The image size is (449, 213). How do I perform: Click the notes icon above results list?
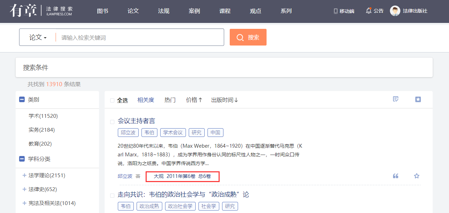click(x=395, y=99)
